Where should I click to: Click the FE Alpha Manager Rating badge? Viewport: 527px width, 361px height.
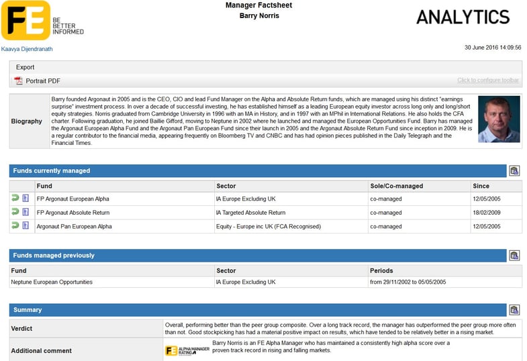coord(187,351)
